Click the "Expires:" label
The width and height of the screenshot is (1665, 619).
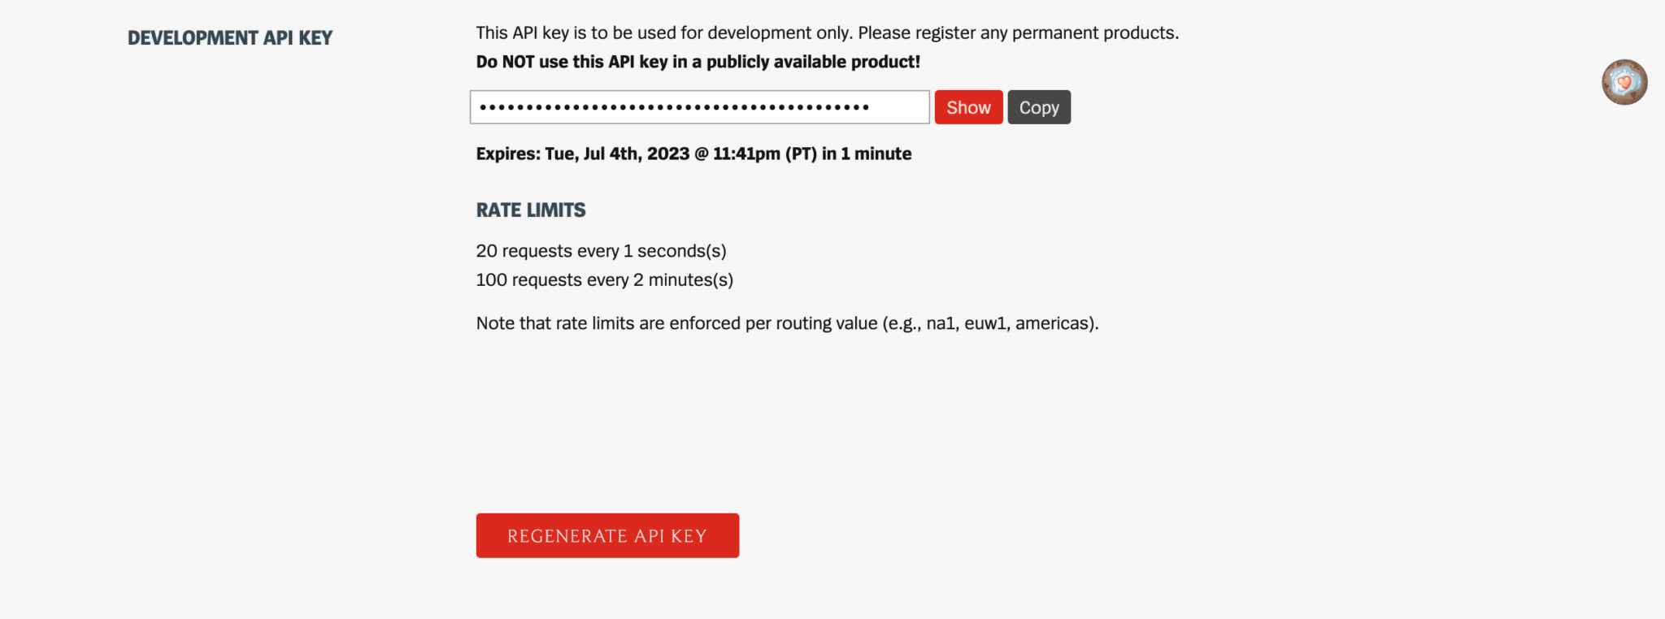tap(508, 154)
